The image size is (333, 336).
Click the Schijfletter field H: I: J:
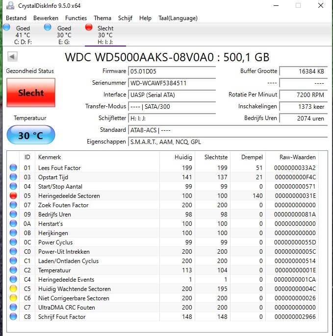[172, 119]
